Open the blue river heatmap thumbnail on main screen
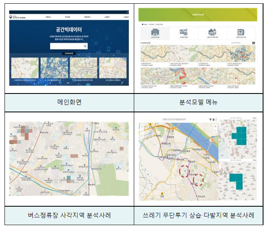 pyautogui.click(x=54, y=68)
